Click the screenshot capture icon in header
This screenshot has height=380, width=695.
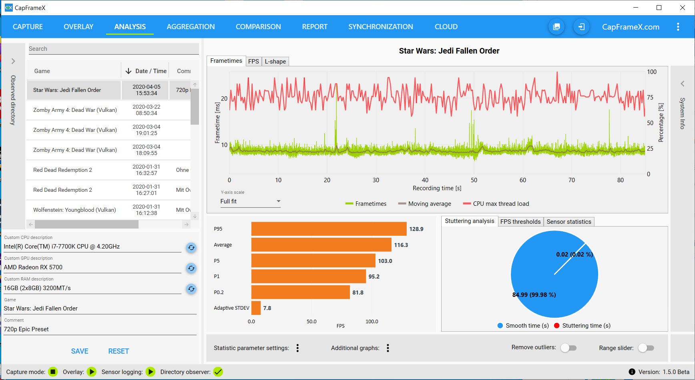tap(556, 27)
